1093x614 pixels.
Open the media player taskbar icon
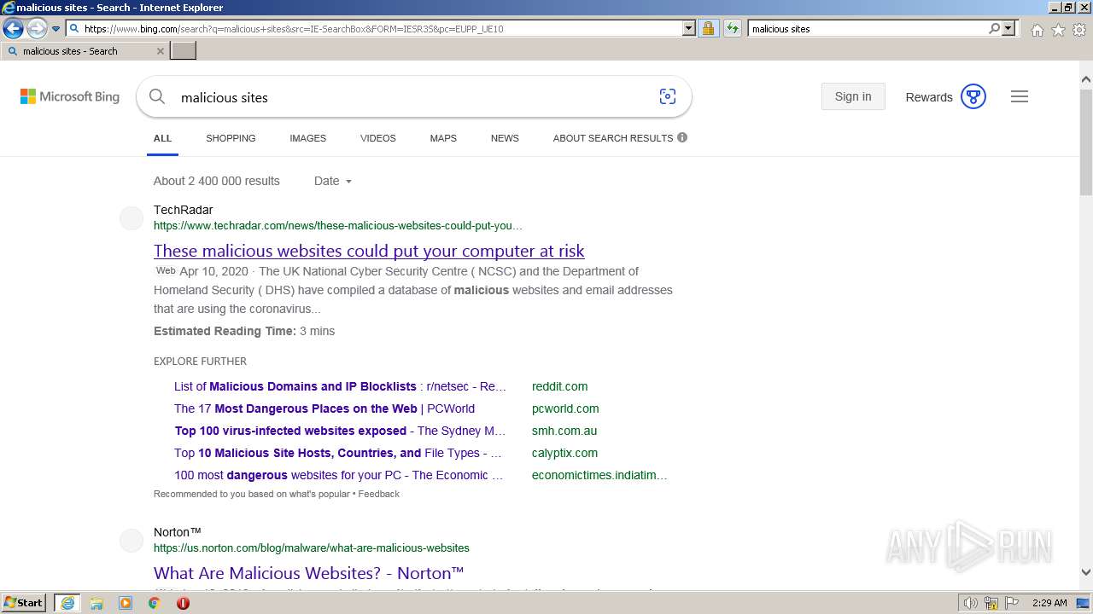point(126,603)
